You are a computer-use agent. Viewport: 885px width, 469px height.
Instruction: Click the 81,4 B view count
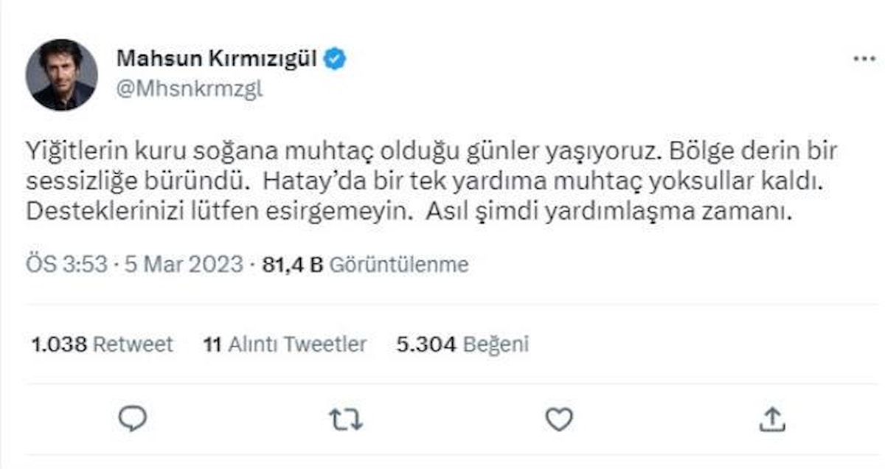(x=292, y=264)
